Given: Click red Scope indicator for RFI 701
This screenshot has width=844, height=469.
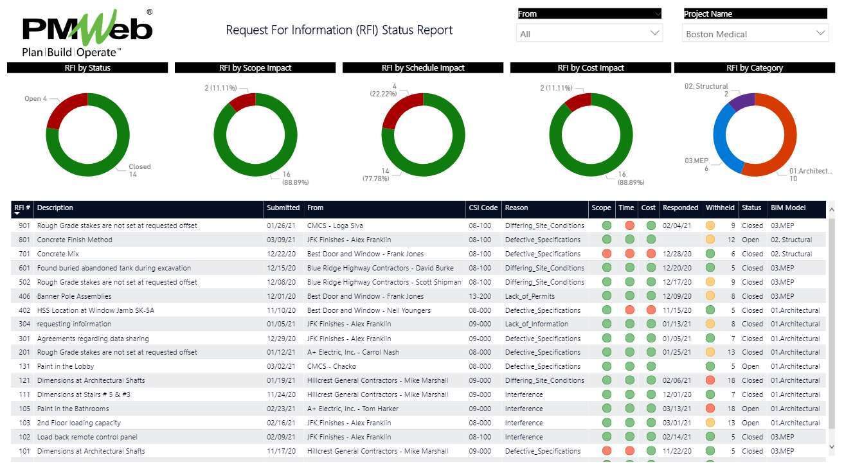Looking at the screenshot, I should click(x=606, y=254).
